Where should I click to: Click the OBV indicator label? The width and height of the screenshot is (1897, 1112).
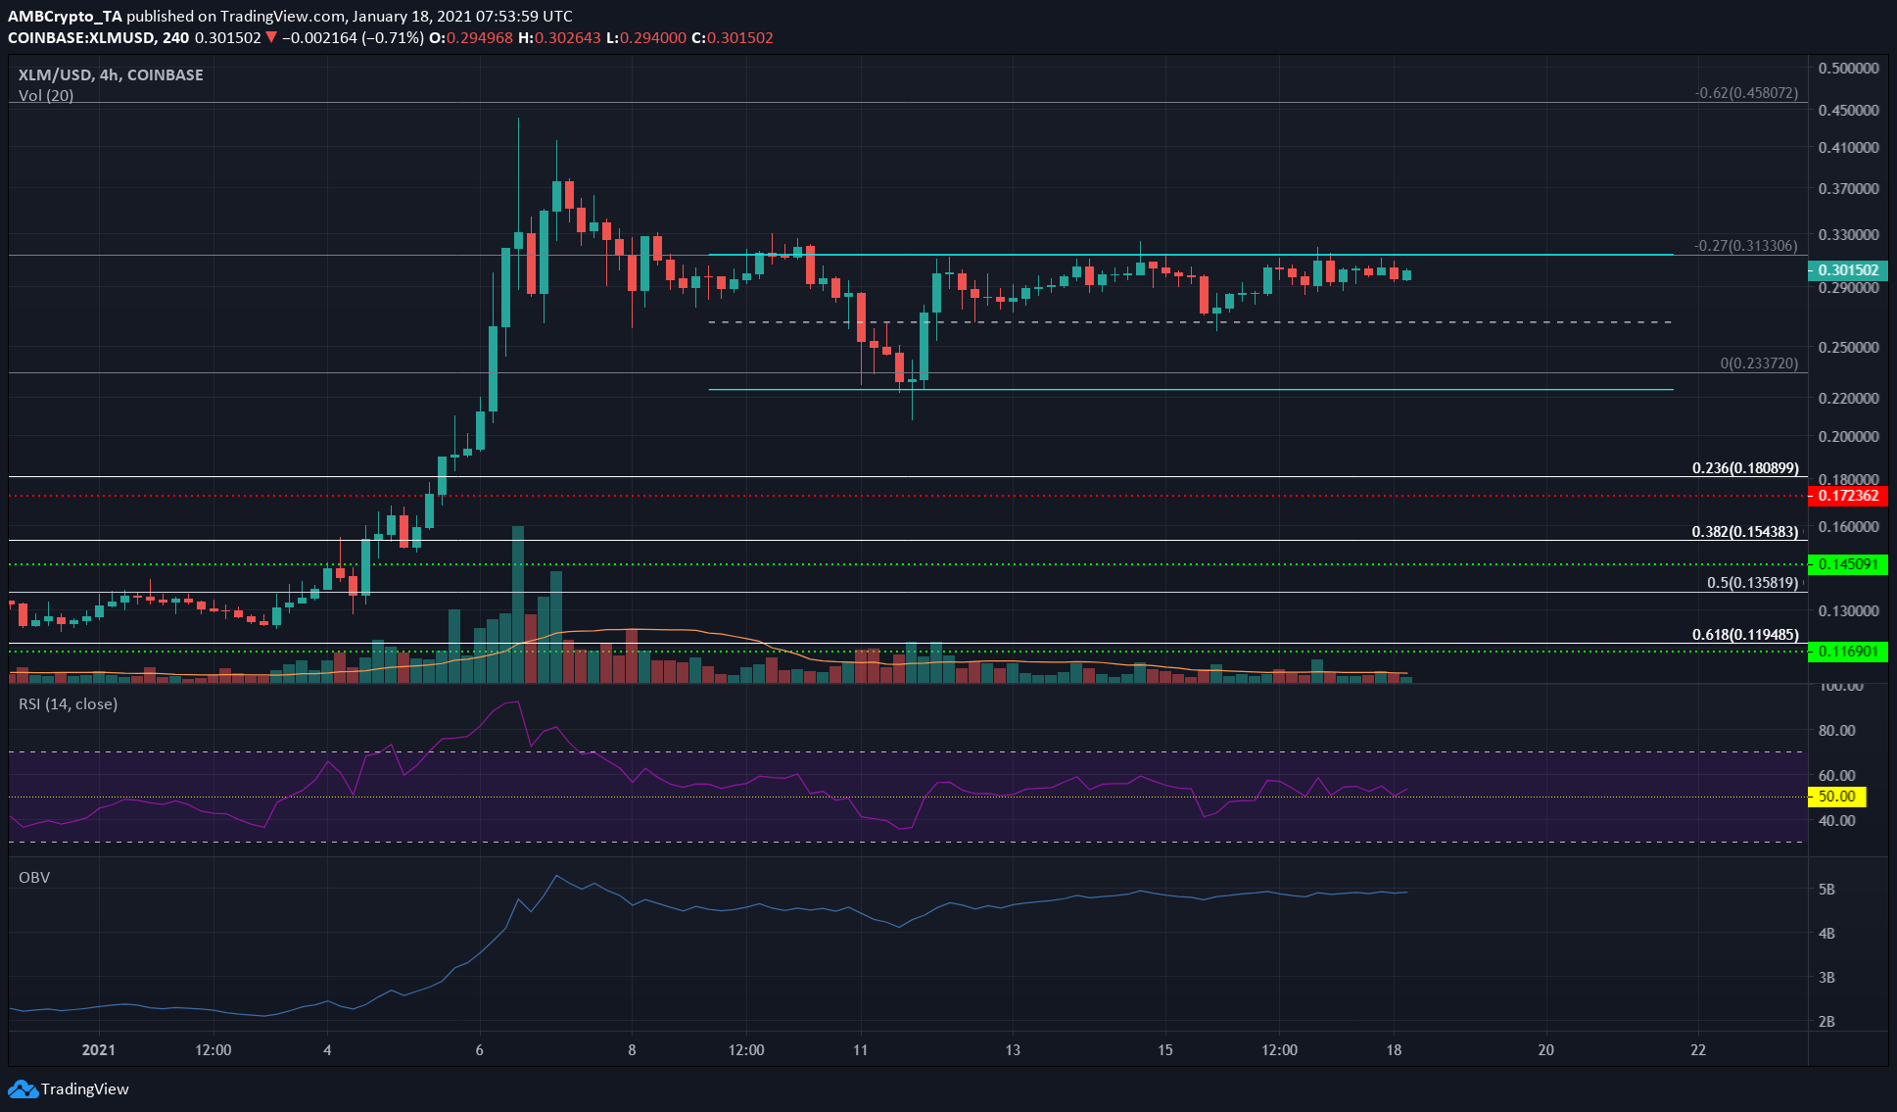tap(34, 877)
